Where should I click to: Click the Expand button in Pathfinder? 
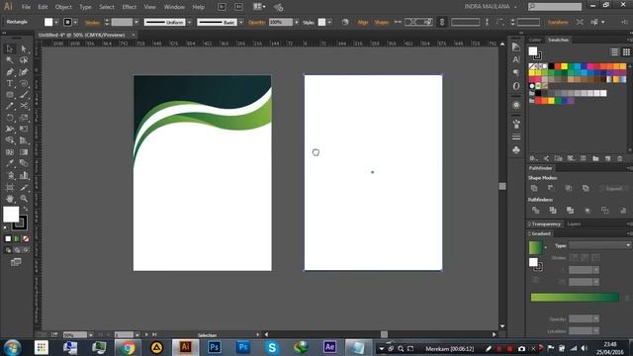pos(614,189)
